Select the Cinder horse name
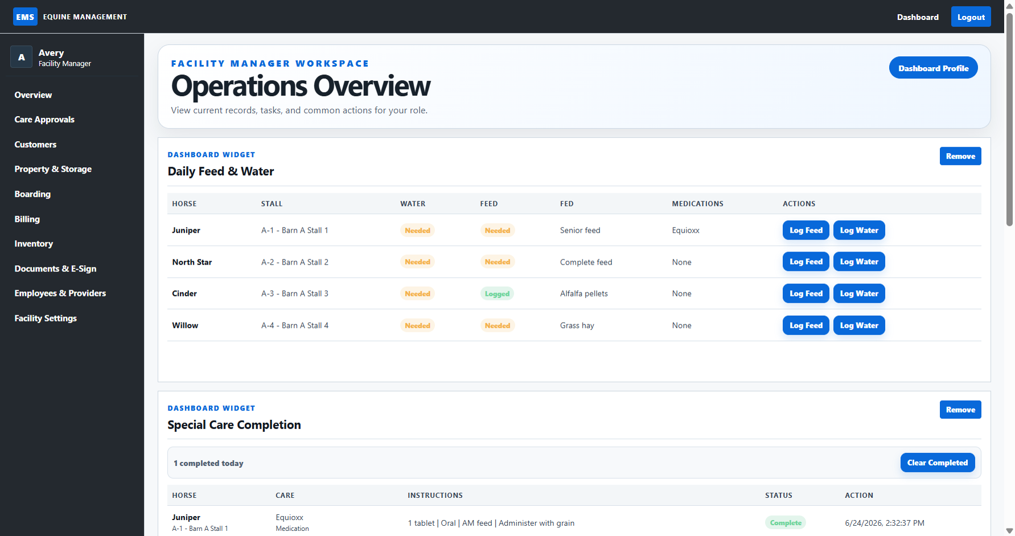This screenshot has height=536, width=1015. click(x=184, y=294)
